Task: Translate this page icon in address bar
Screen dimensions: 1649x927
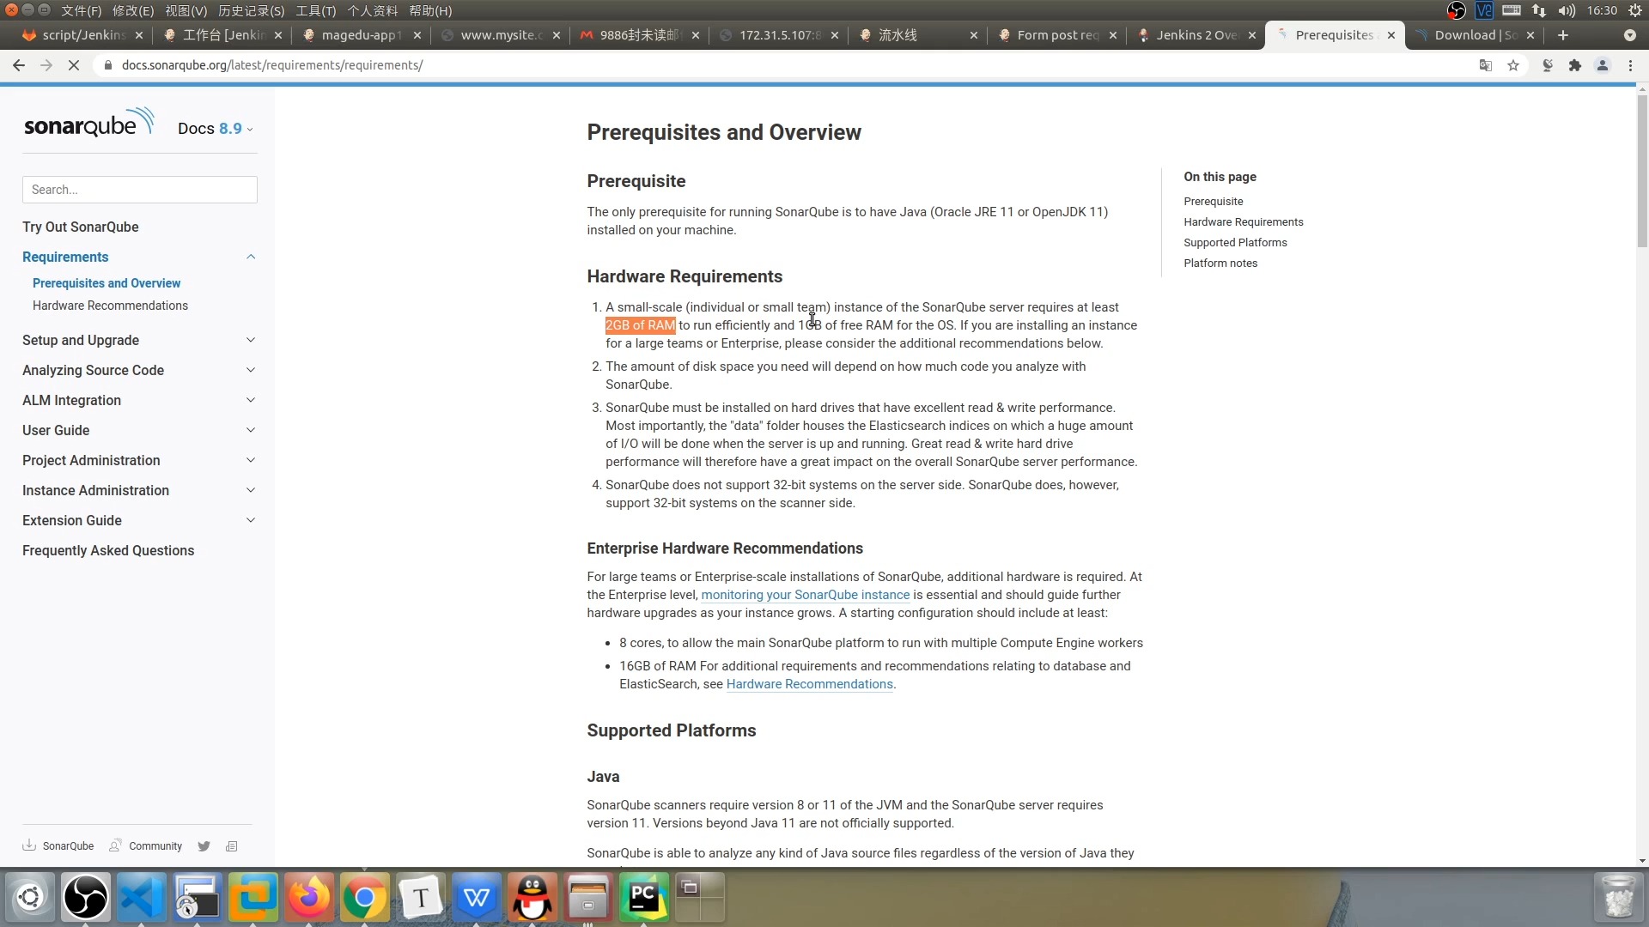Action: [x=1486, y=65]
